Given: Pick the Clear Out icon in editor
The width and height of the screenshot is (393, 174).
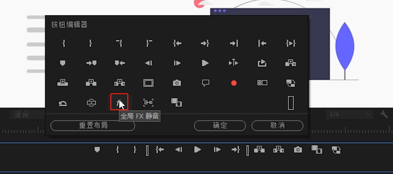Looking at the screenshot, I should point(148,43).
